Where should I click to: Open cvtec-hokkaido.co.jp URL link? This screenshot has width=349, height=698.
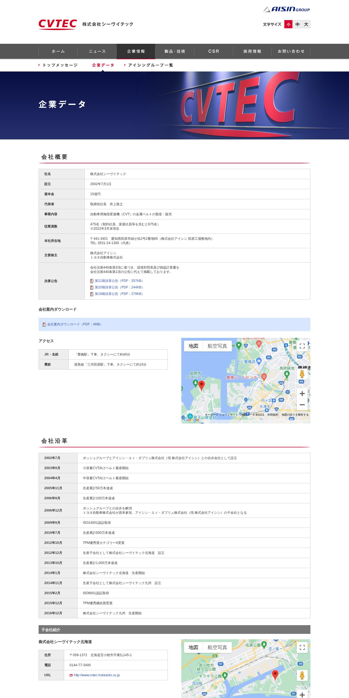pos(97,675)
